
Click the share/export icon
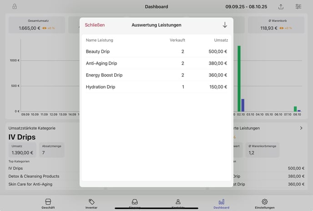[281, 7]
